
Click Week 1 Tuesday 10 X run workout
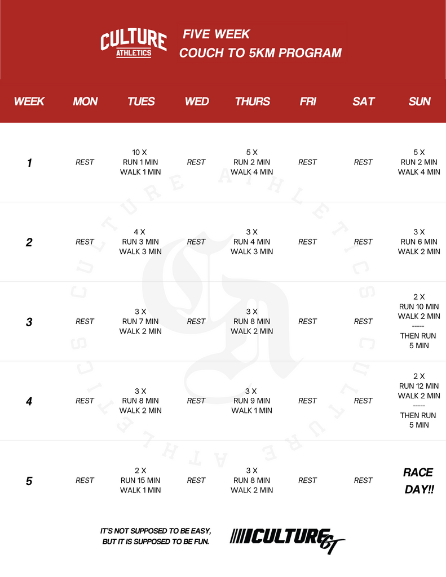140,162
